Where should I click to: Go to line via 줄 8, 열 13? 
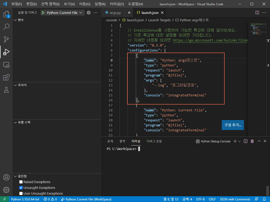(171, 199)
